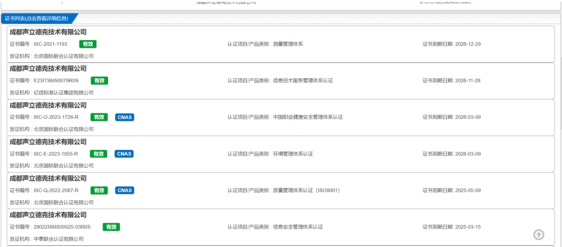The image size is (562, 247).
Task: Click expiry date 2026-11-28
Action: click(468, 80)
